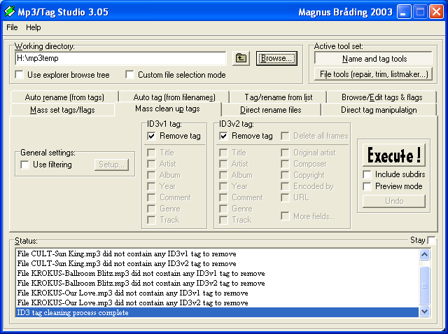Select KROKUS-Our Love.mp3 ID3v1 status line
The image size is (448, 334).
pos(217,293)
